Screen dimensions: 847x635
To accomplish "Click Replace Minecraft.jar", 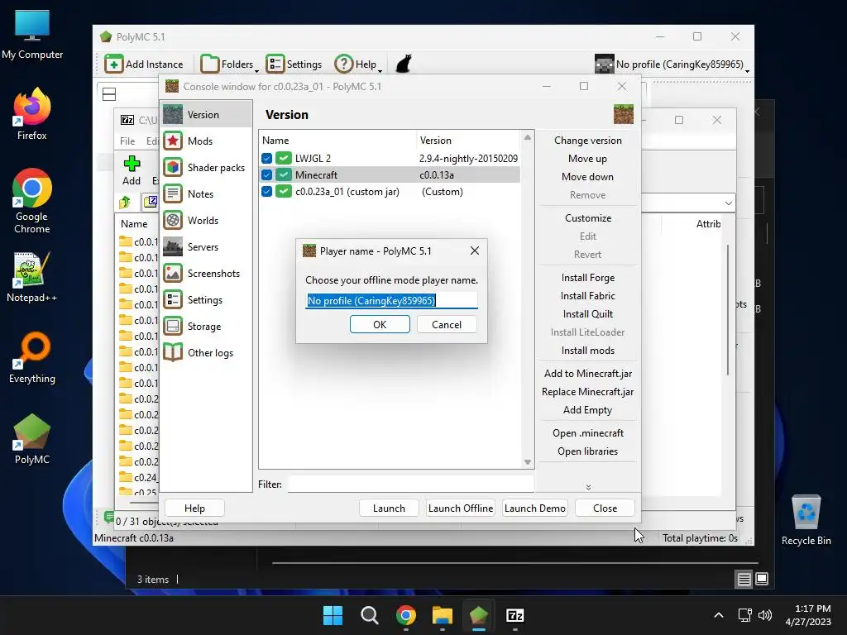I will [588, 392].
